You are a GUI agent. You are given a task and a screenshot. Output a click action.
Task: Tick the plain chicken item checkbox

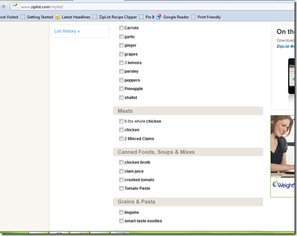(x=121, y=130)
